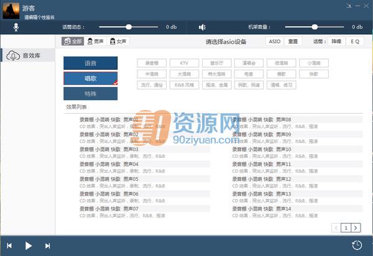
Task: Filter by 男声 male voice
Action: (96, 42)
